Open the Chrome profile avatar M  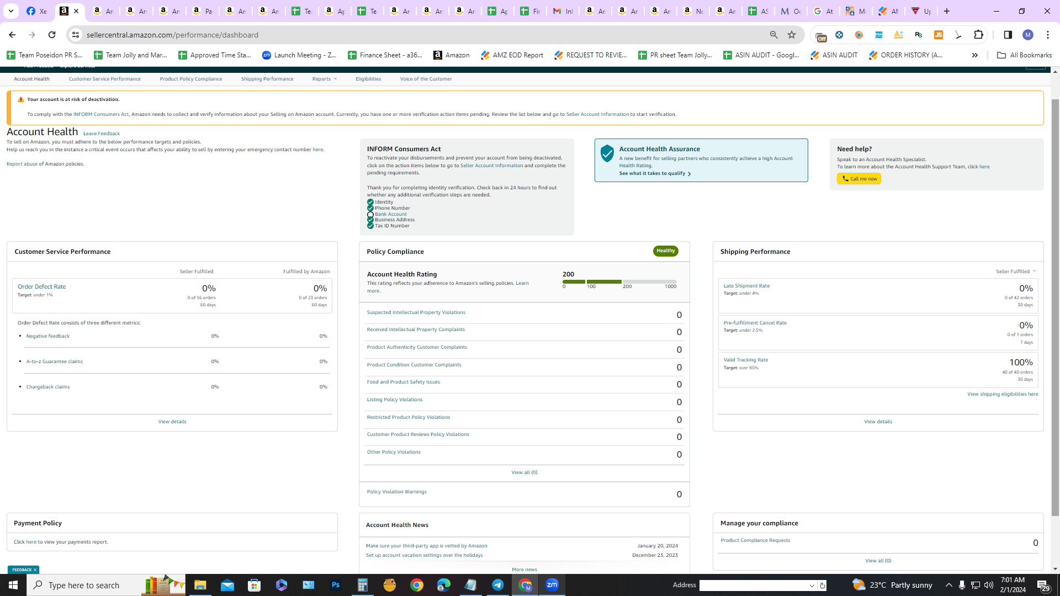click(1028, 35)
